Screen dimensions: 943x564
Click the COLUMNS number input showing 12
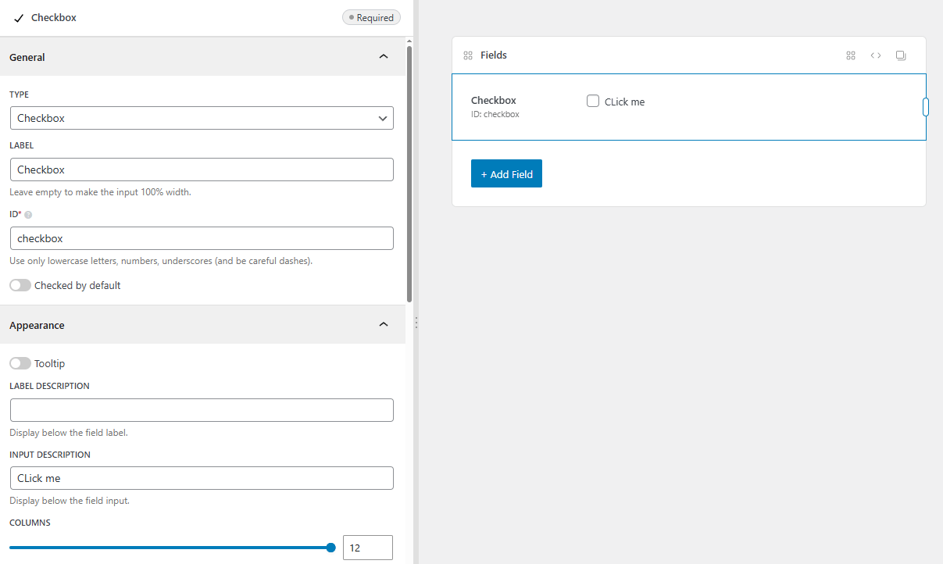pyautogui.click(x=367, y=547)
